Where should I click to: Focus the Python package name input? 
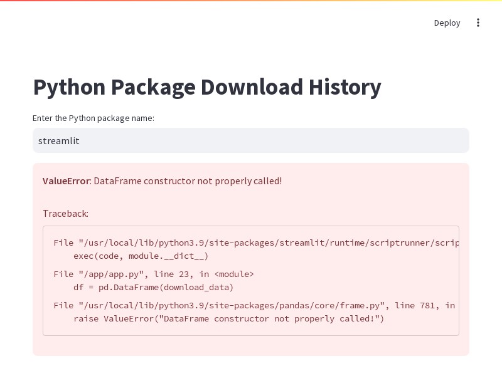tap(251, 140)
